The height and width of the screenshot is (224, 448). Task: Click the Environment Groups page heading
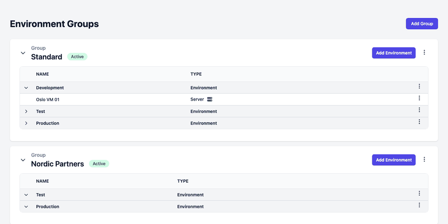54,24
